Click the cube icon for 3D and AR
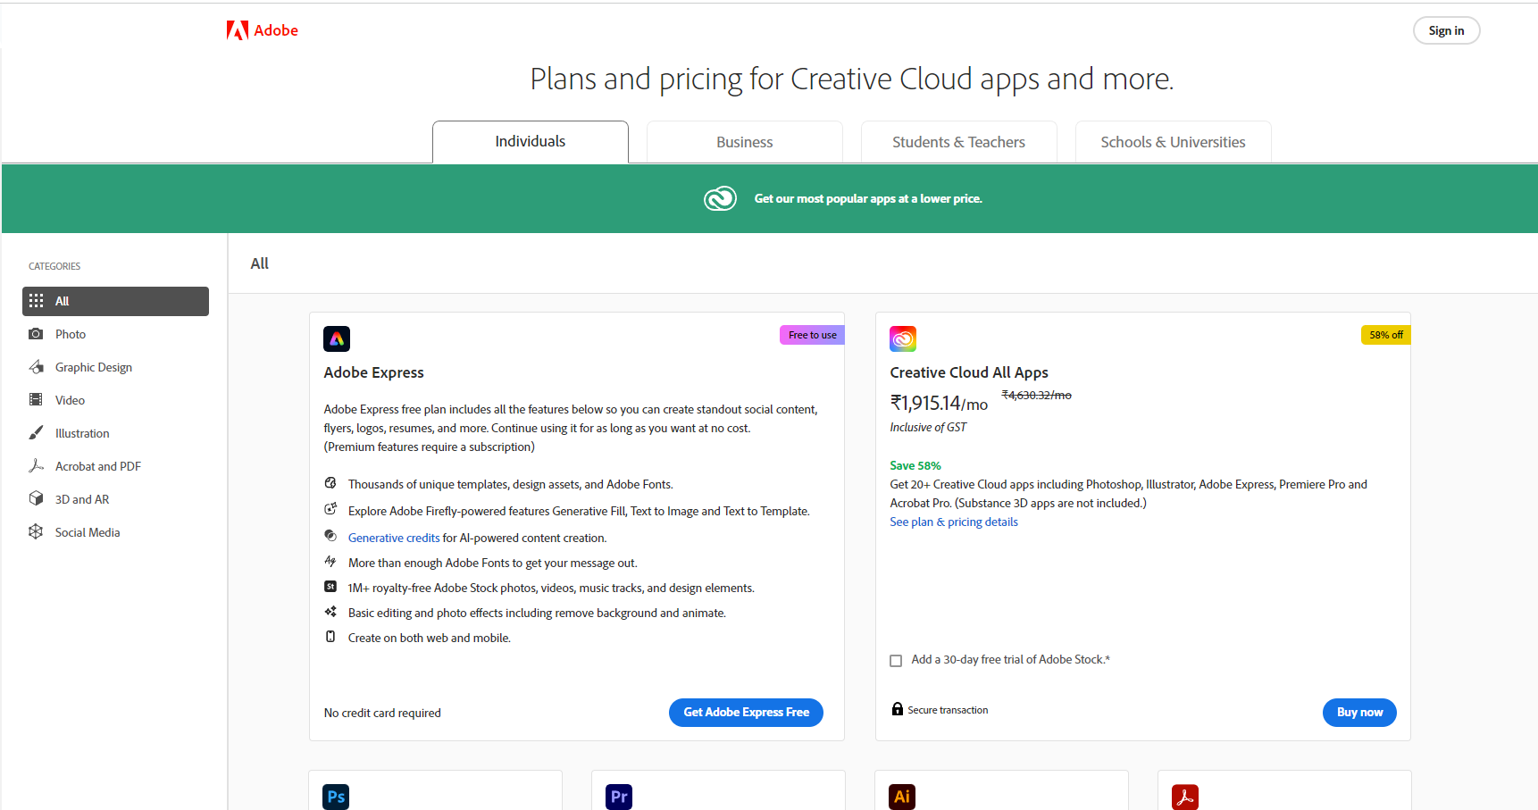 (36, 499)
